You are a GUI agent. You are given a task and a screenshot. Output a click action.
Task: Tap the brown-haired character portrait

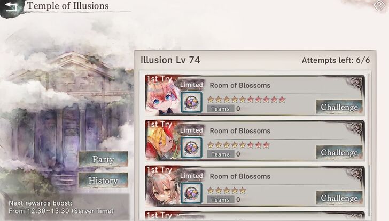pos(162,189)
